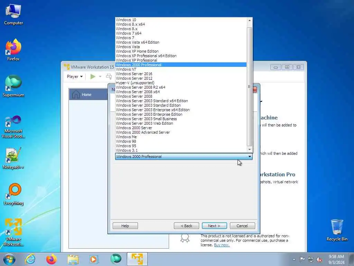Choose Windows Me from the list
Screen dimensions: 354x266
[x=181, y=137]
